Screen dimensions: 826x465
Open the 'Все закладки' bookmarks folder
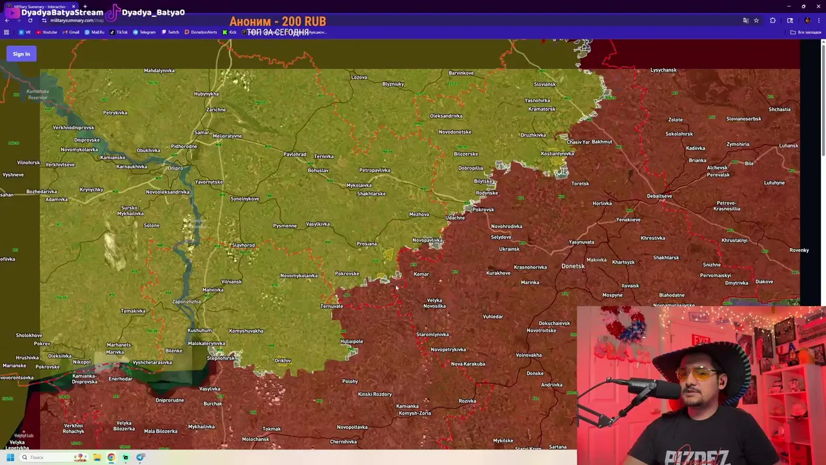pos(806,32)
